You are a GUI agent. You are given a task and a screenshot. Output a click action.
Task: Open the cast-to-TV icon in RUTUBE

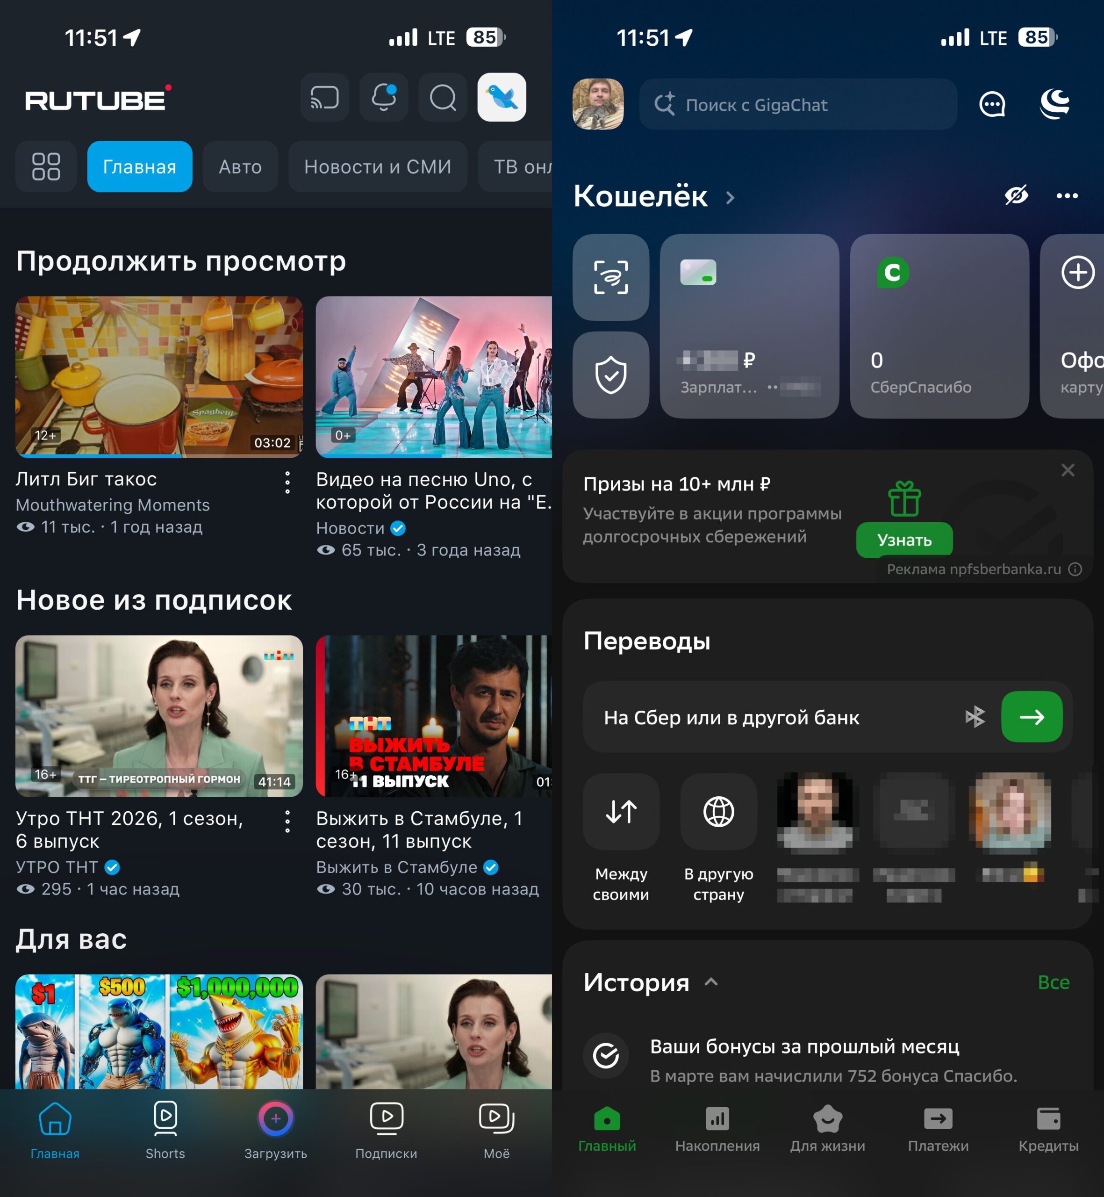(323, 97)
